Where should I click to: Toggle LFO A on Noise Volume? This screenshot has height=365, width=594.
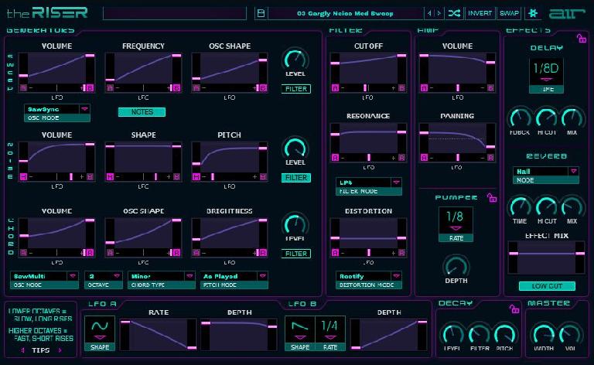[x=23, y=177]
